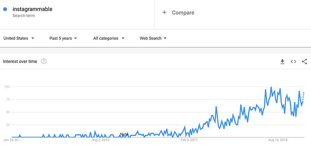Viewport: 311px width, 152px height.
Task: Open the embed code icon
Action: [x=294, y=61]
